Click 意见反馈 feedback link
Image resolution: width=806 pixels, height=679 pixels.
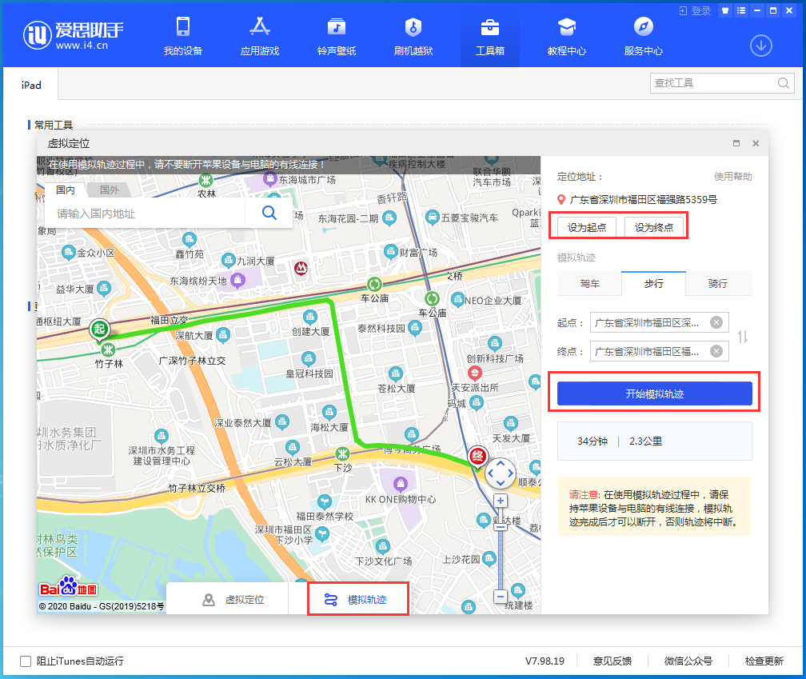[612, 661]
